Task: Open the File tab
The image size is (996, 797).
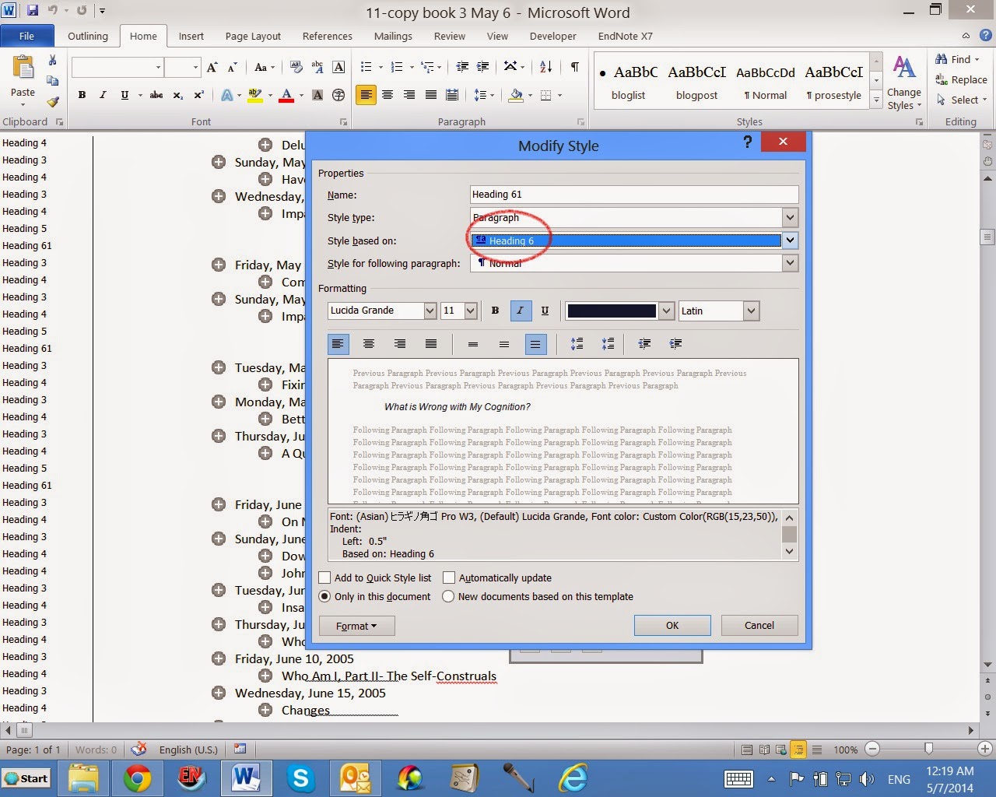Action: (27, 36)
